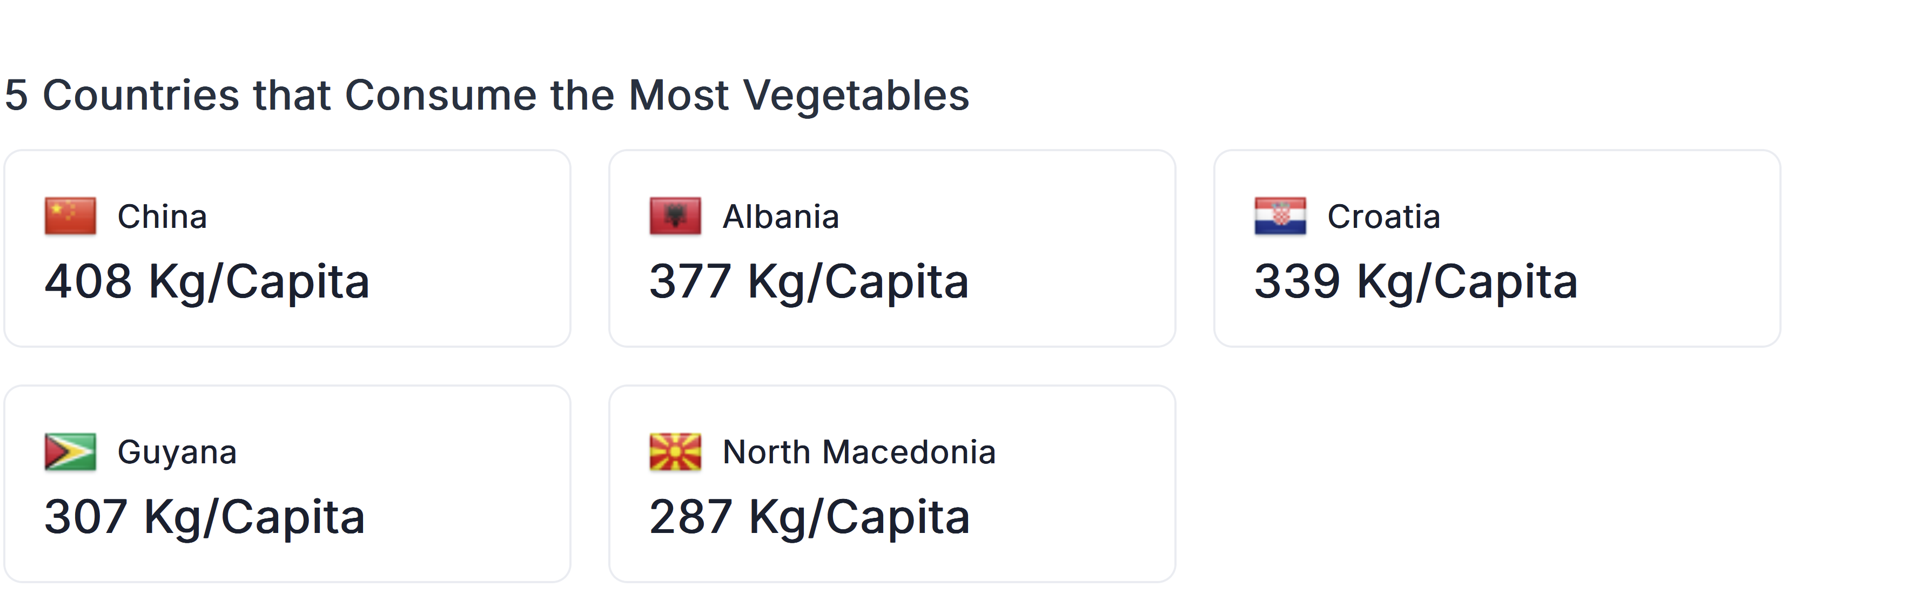Select the China country name
Image resolution: width=1915 pixels, height=601 pixels.
162,217
